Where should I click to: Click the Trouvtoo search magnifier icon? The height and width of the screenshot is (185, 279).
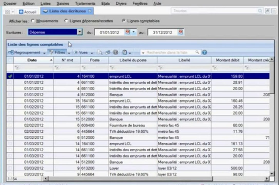tap(260, 11)
